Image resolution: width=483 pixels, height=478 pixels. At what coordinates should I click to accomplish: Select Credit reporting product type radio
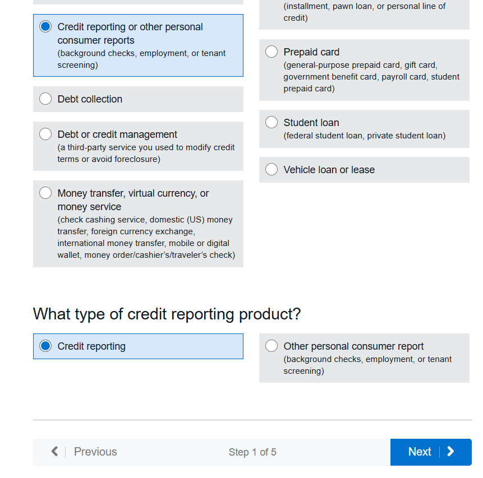[45, 346]
